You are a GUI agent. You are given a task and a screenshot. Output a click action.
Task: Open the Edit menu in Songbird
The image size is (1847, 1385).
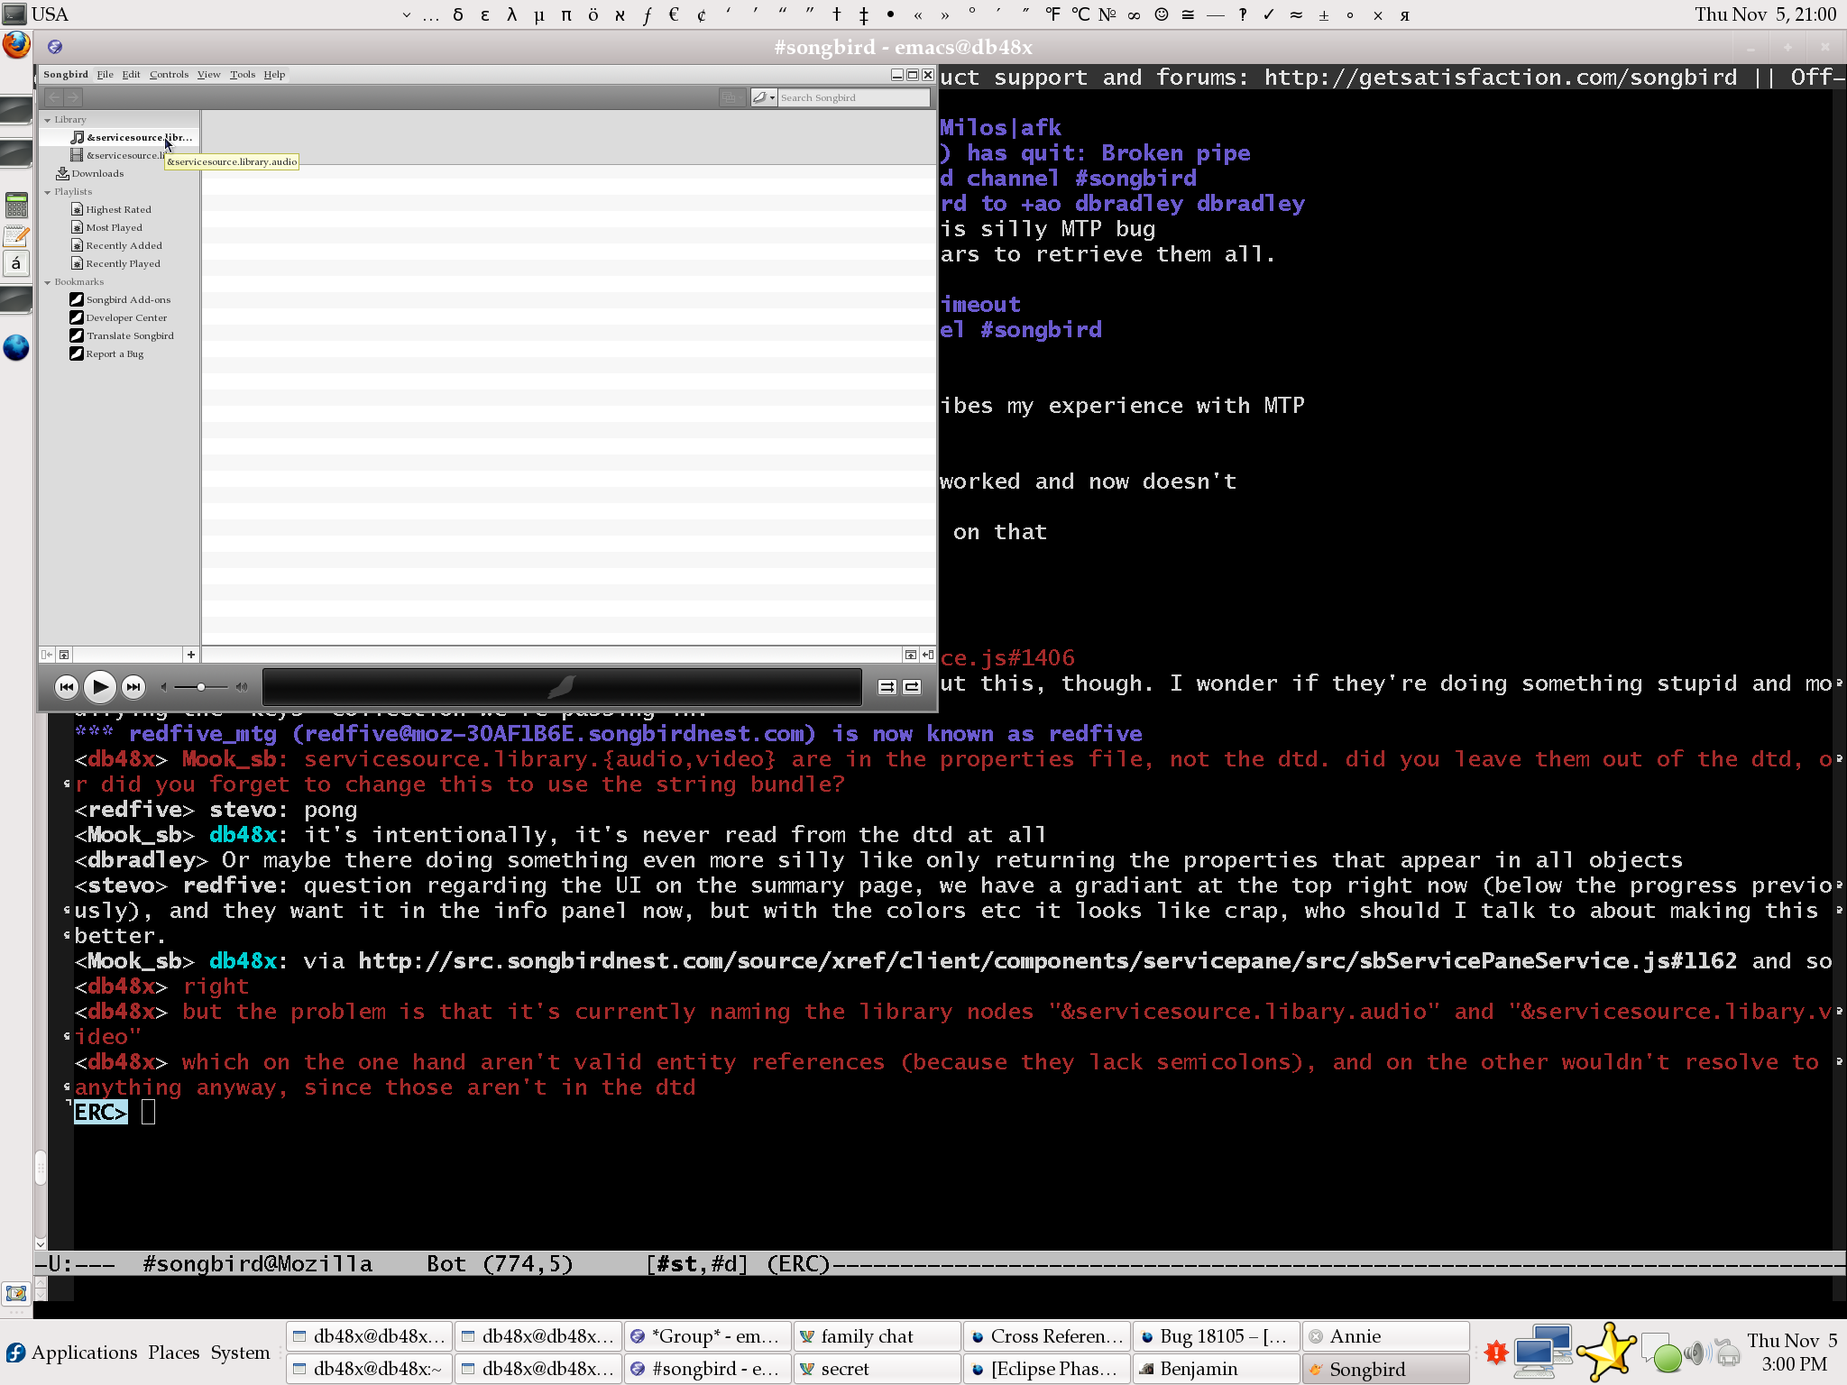pos(131,75)
